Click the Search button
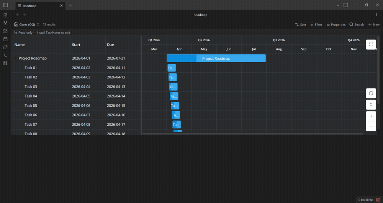This screenshot has height=203, width=383. pyautogui.click(x=357, y=24)
